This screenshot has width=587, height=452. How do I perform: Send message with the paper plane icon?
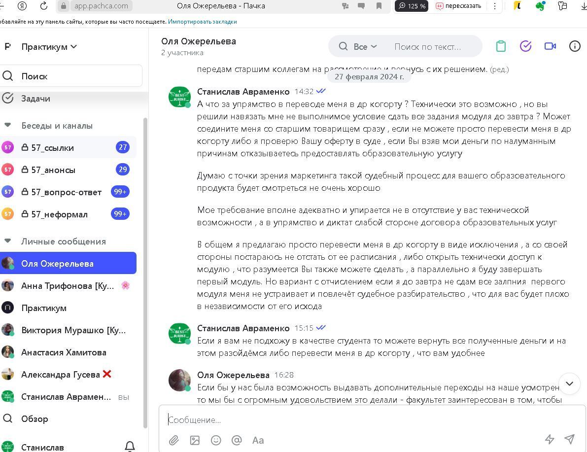[570, 438]
